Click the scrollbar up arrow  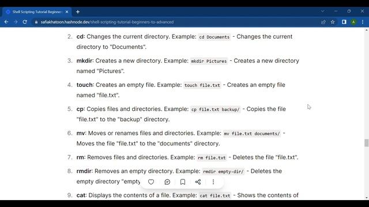367,30
